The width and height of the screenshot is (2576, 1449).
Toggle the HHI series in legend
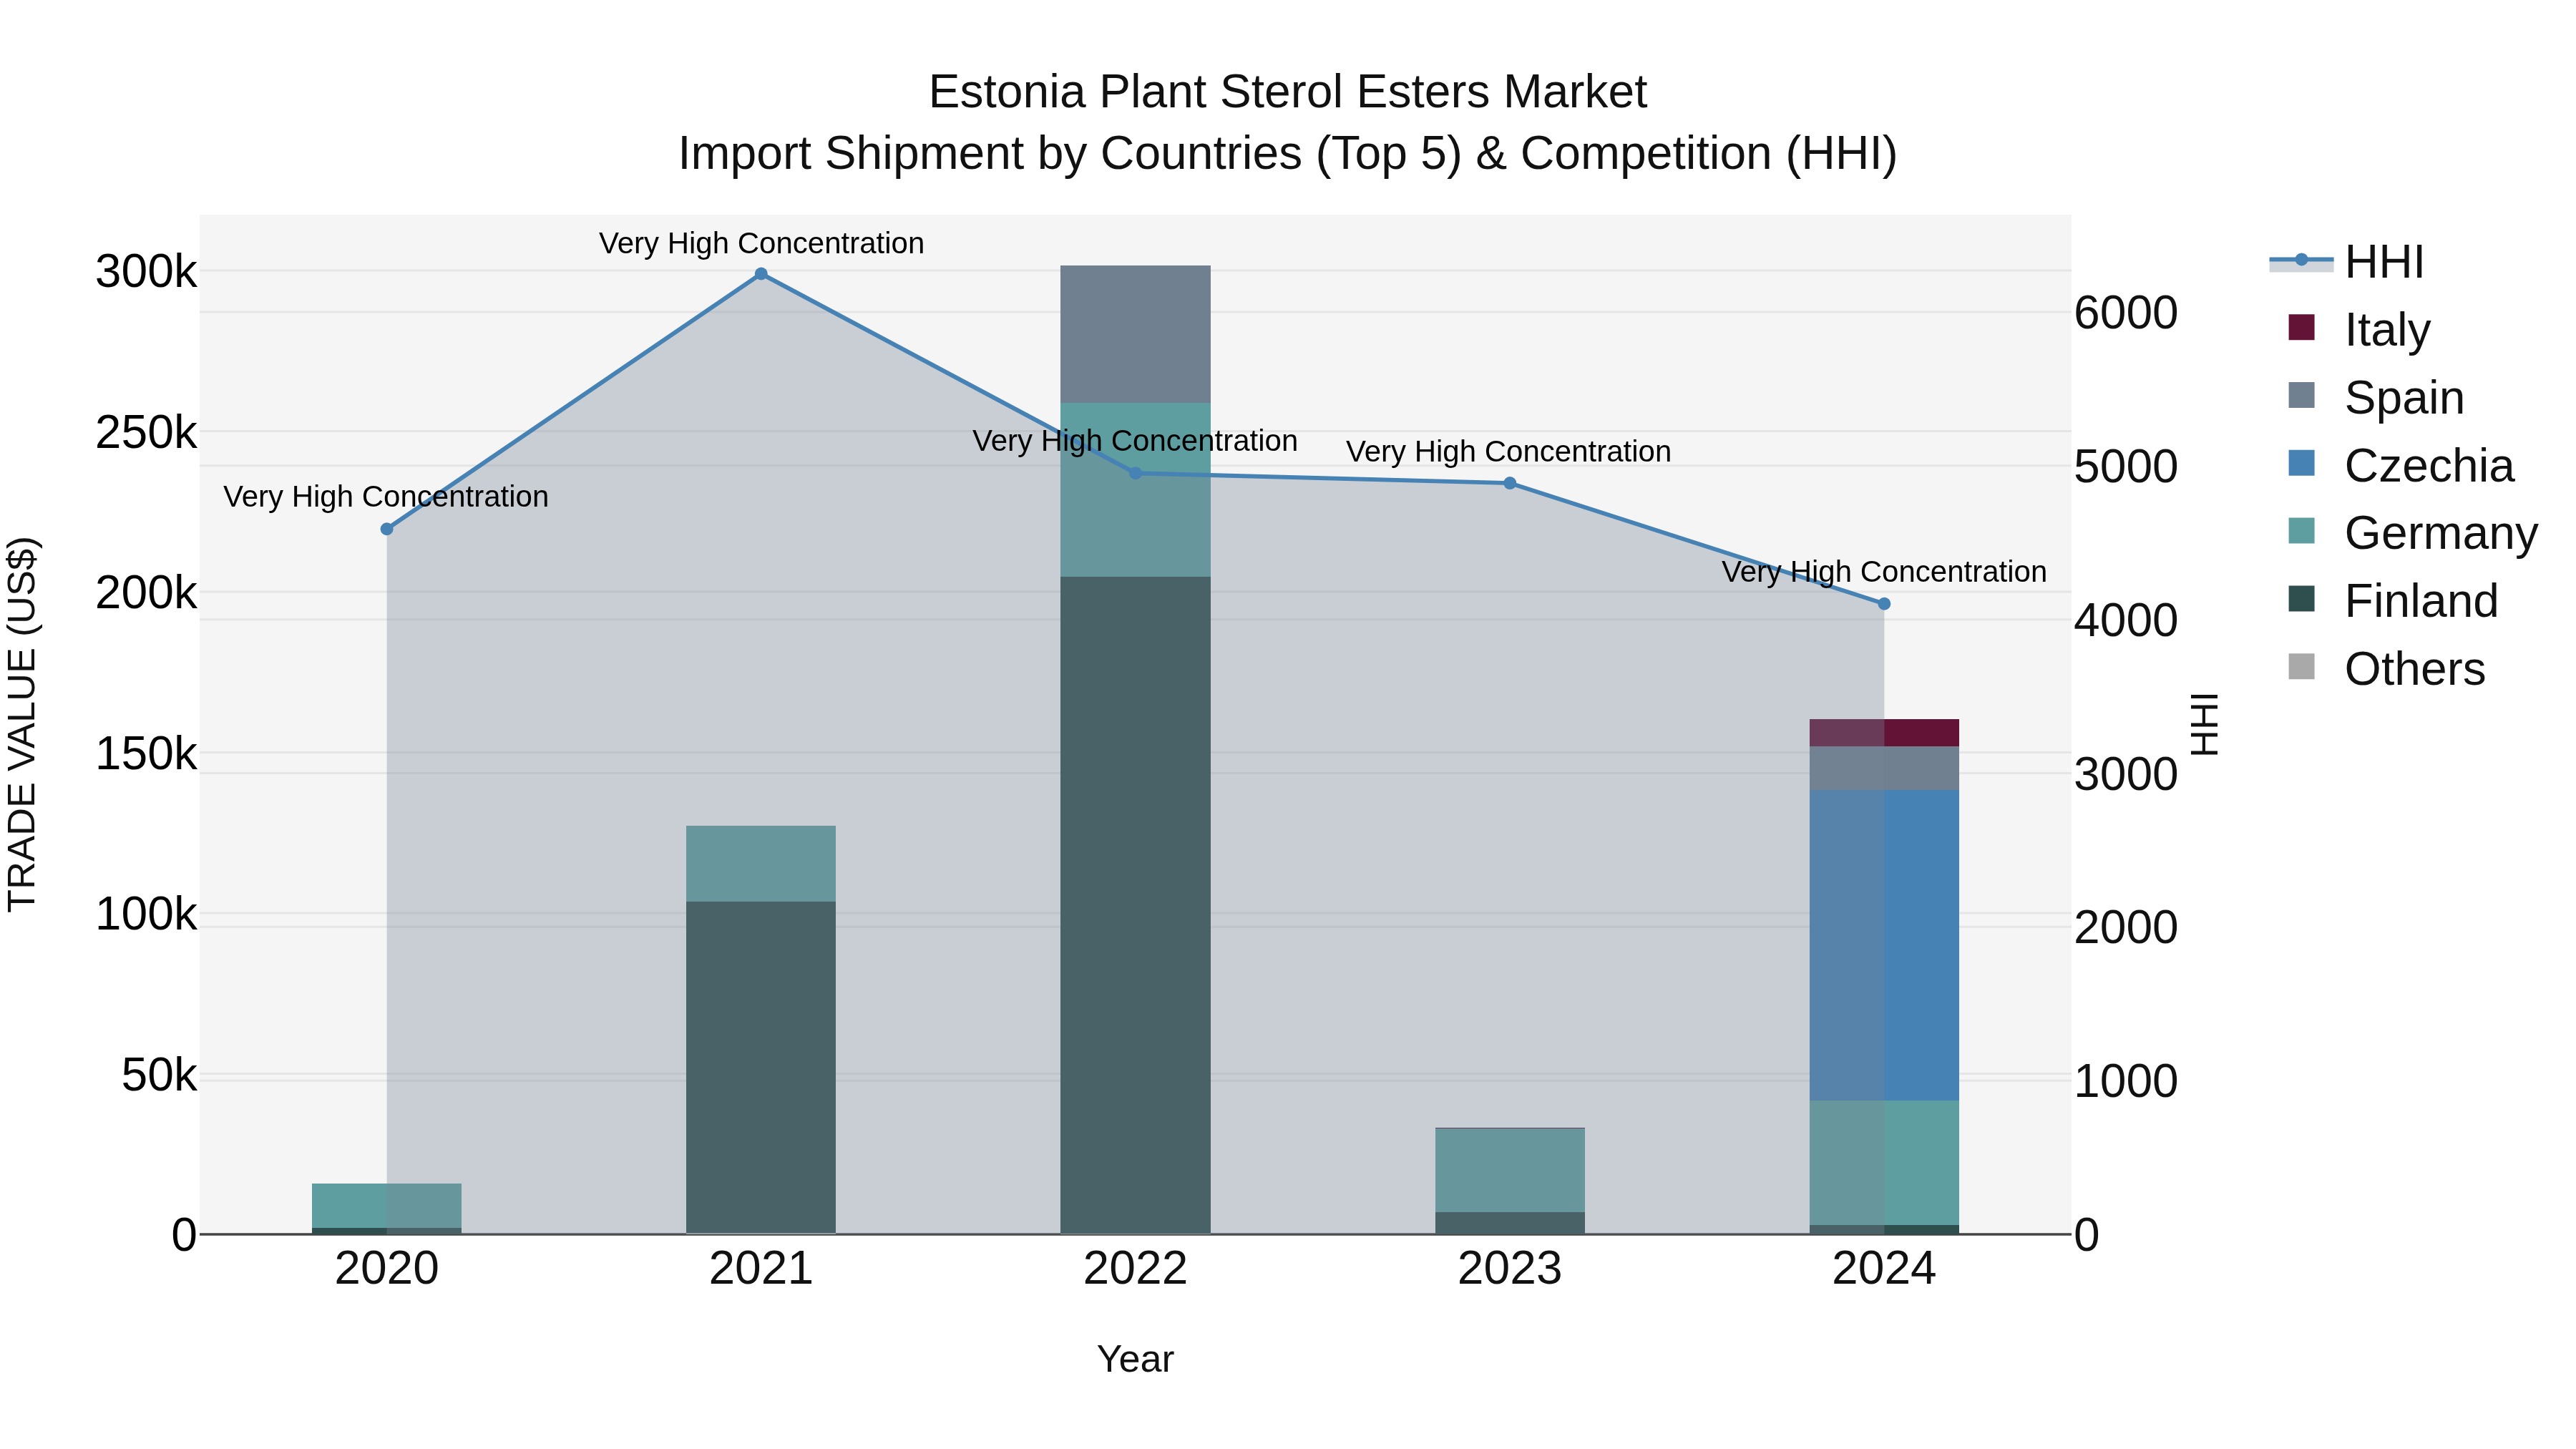click(2346, 262)
